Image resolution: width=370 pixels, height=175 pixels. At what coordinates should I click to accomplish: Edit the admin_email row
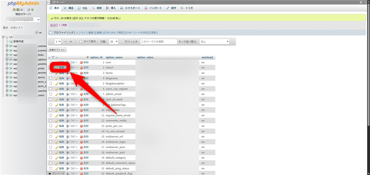click(x=60, y=94)
